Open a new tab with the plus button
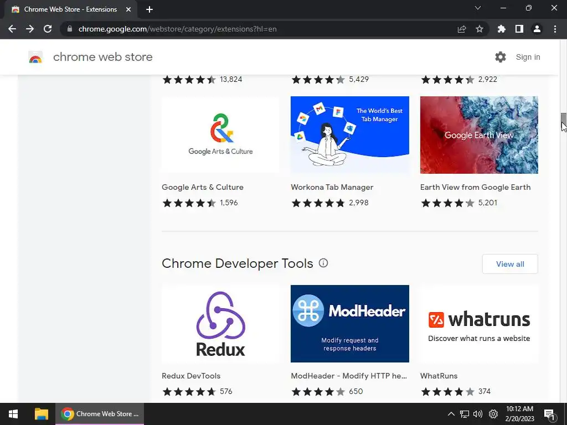 pos(150,9)
